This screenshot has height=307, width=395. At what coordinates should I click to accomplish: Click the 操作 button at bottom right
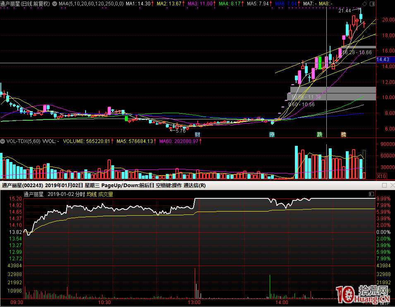(384, 303)
